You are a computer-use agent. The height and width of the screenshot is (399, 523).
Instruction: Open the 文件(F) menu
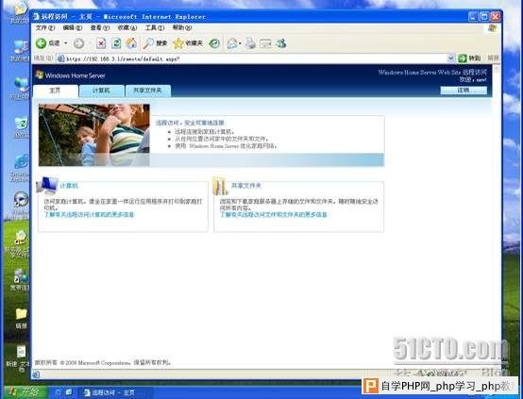(x=45, y=27)
